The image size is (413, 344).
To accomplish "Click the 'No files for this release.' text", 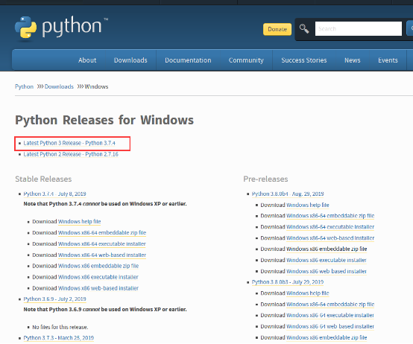I will pyautogui.click(x=60, y=327).
